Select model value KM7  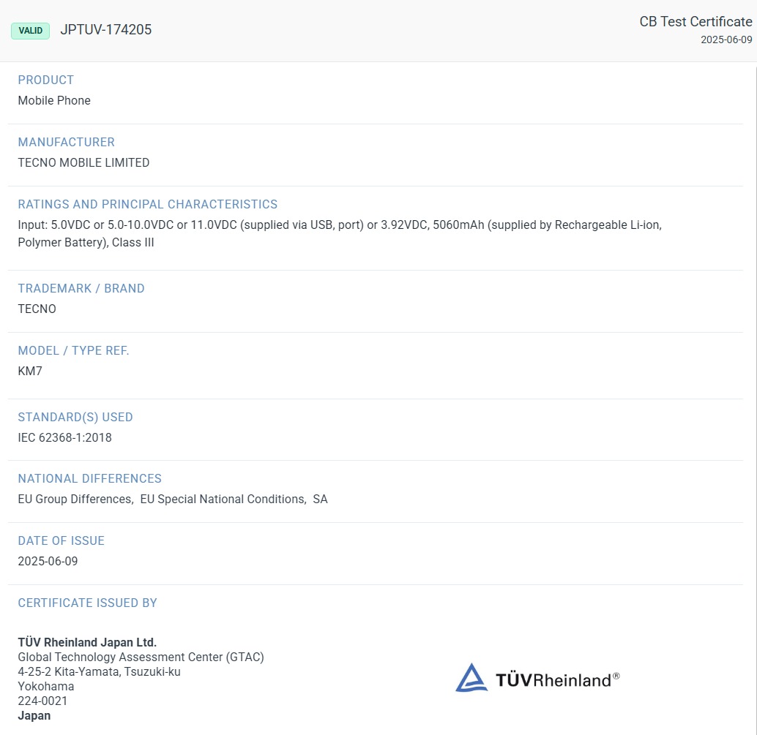coord(30,371)
